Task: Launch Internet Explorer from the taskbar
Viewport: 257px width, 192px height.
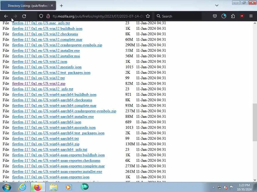Action: point(22,187)
